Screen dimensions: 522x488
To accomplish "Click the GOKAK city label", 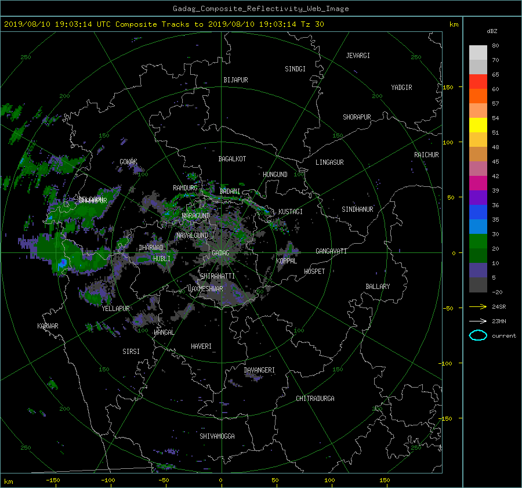I will coord(129,162).
